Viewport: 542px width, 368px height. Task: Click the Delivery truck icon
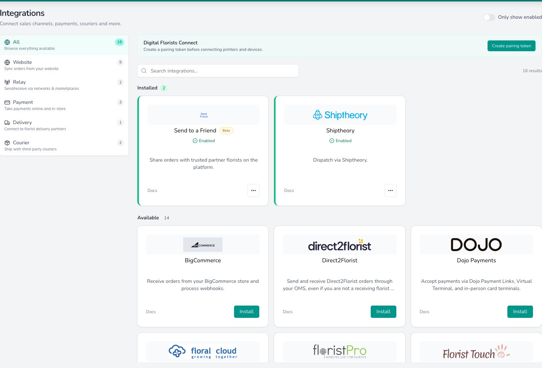[7, 123]
